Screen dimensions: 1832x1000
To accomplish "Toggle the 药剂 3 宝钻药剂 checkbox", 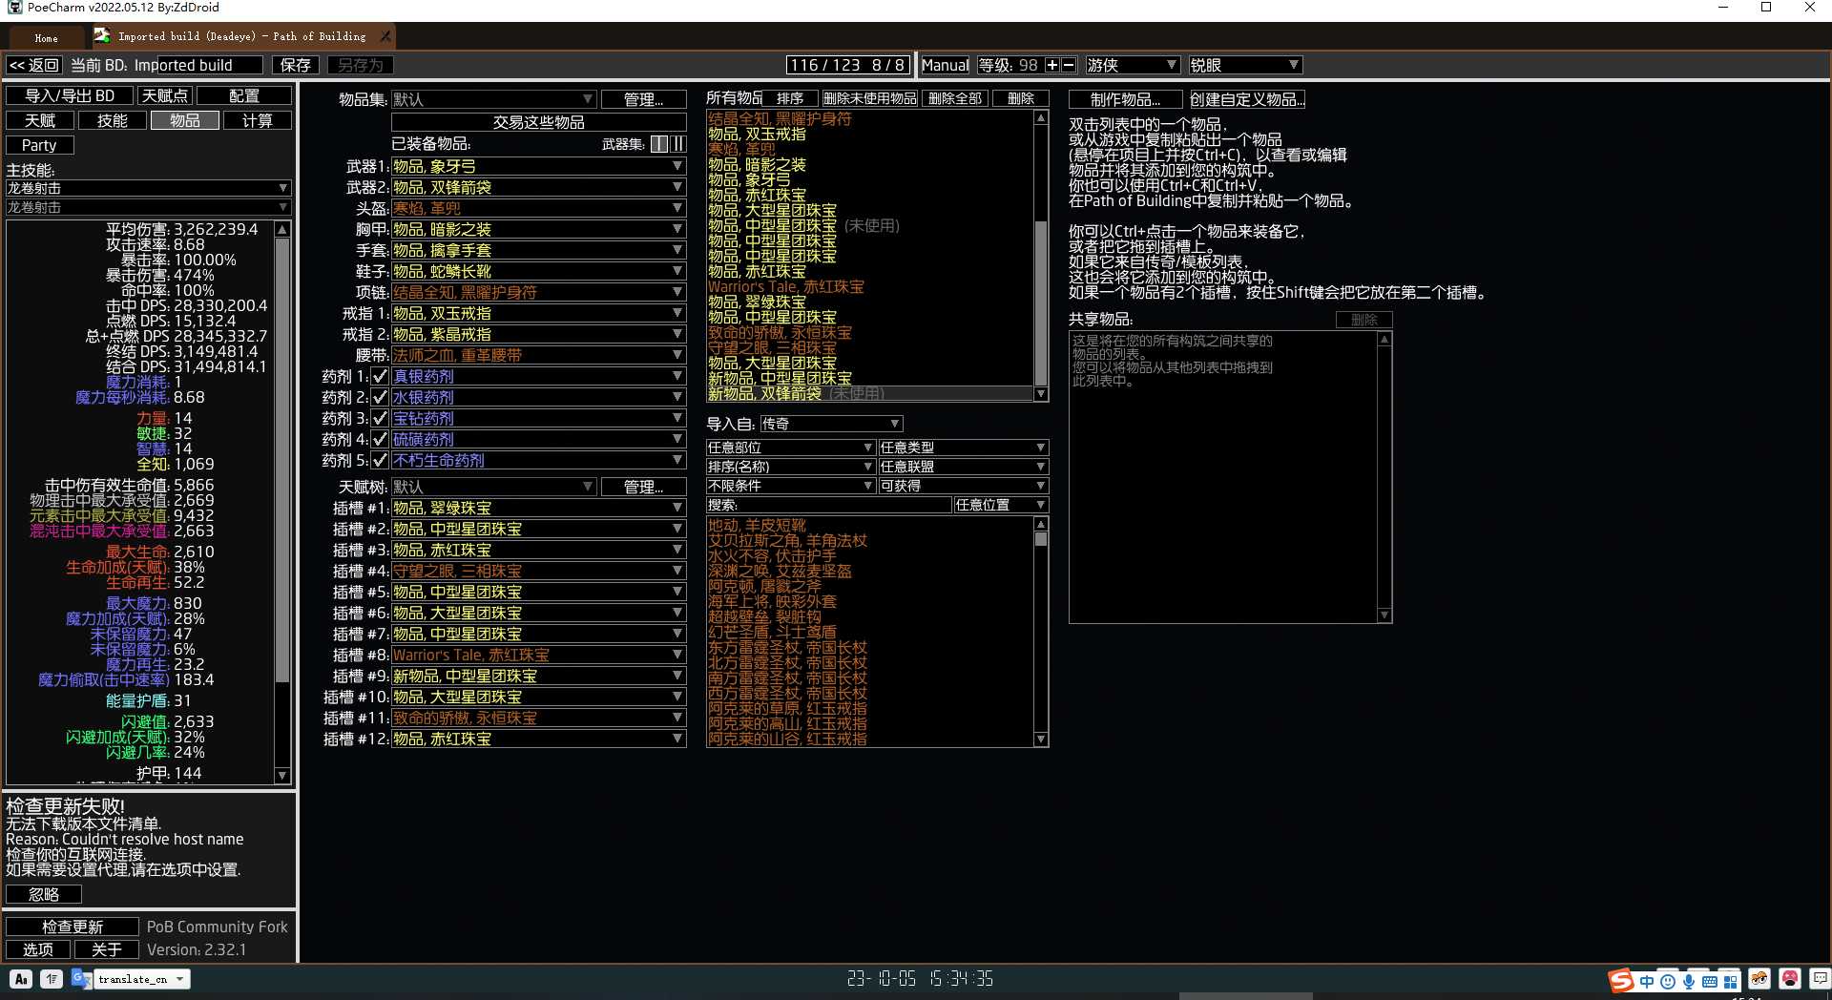I will [380, 418].
